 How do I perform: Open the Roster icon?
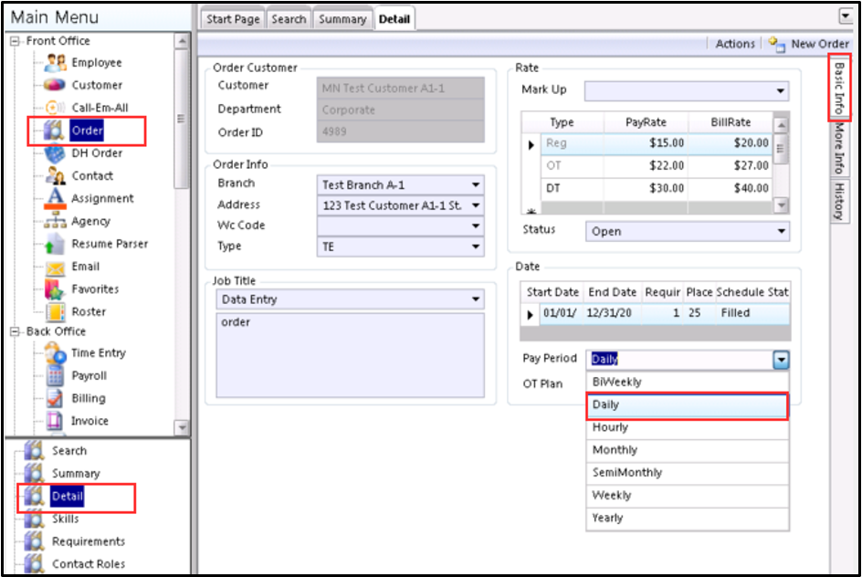[x=55, y=312]
